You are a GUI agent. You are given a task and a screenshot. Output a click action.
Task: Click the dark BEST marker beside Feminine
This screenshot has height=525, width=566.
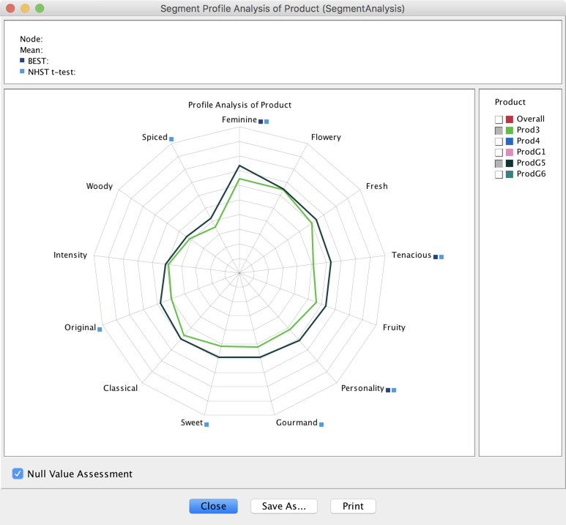tap(261, 122)
